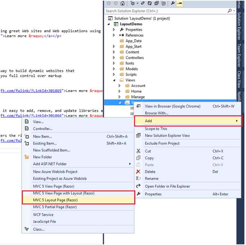The width and height of the screenshot is (246, 245).
Task: Switch to the Team Explorer side tab
Action: (x=239, y=55)
